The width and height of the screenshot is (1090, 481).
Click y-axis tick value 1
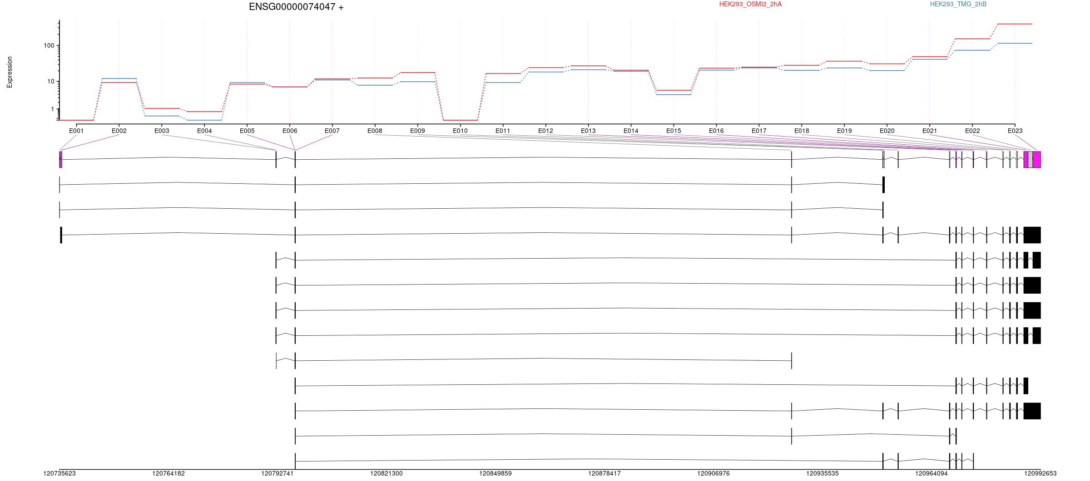click(x=53, y=109)
